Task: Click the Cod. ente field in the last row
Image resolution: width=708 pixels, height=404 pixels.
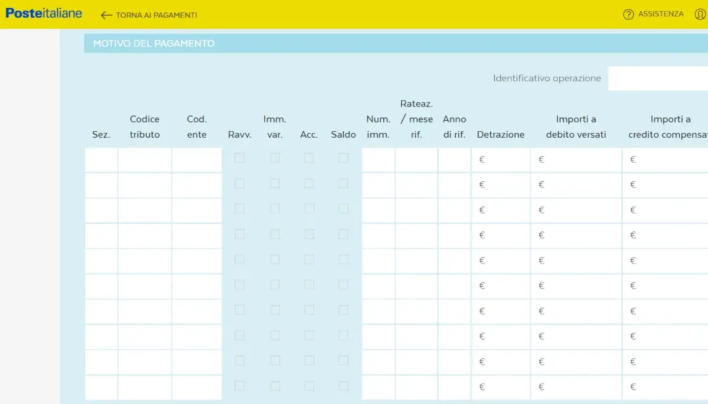Action: 197,388
